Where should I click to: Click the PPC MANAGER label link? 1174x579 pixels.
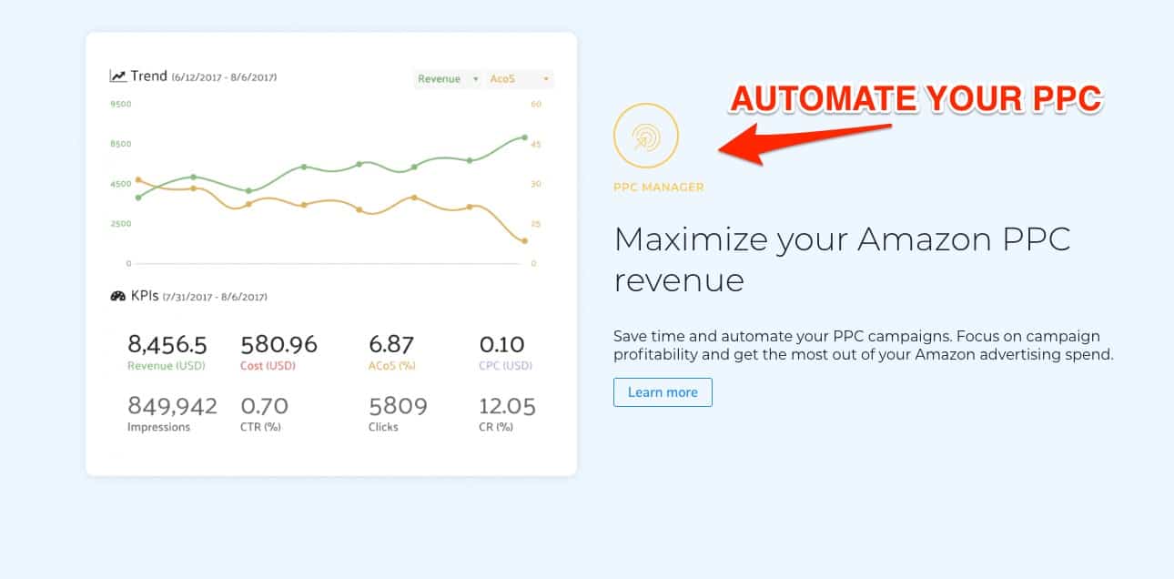[659, 188]
